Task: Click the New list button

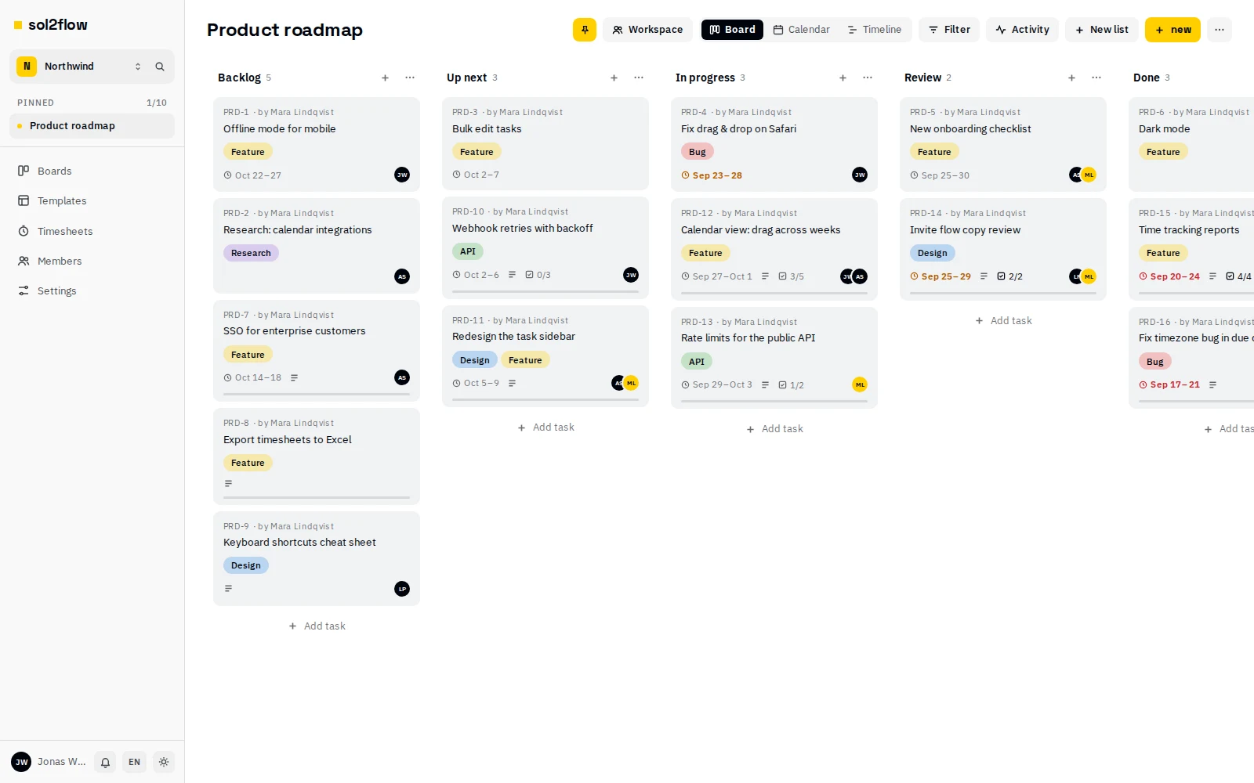Action: click(1102, 30)
